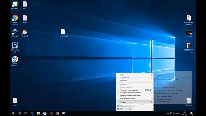Open the MyTestStu... desktop shortcut
The image size is (206, 116).
click(x=15, y=5)
